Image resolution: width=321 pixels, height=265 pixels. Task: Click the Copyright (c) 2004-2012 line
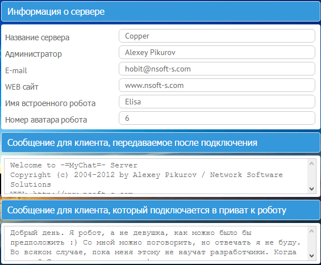[147, 175]
